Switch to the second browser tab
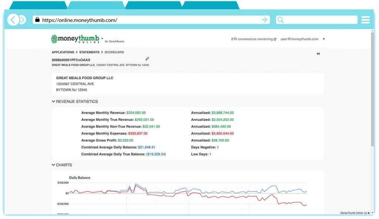379x219 pixels. point(94,5)
